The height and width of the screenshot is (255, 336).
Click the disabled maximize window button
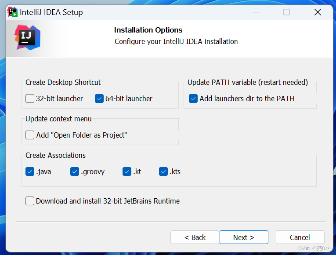286,12
